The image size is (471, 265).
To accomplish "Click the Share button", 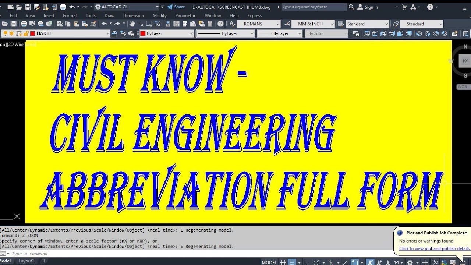I will [176, 7].
